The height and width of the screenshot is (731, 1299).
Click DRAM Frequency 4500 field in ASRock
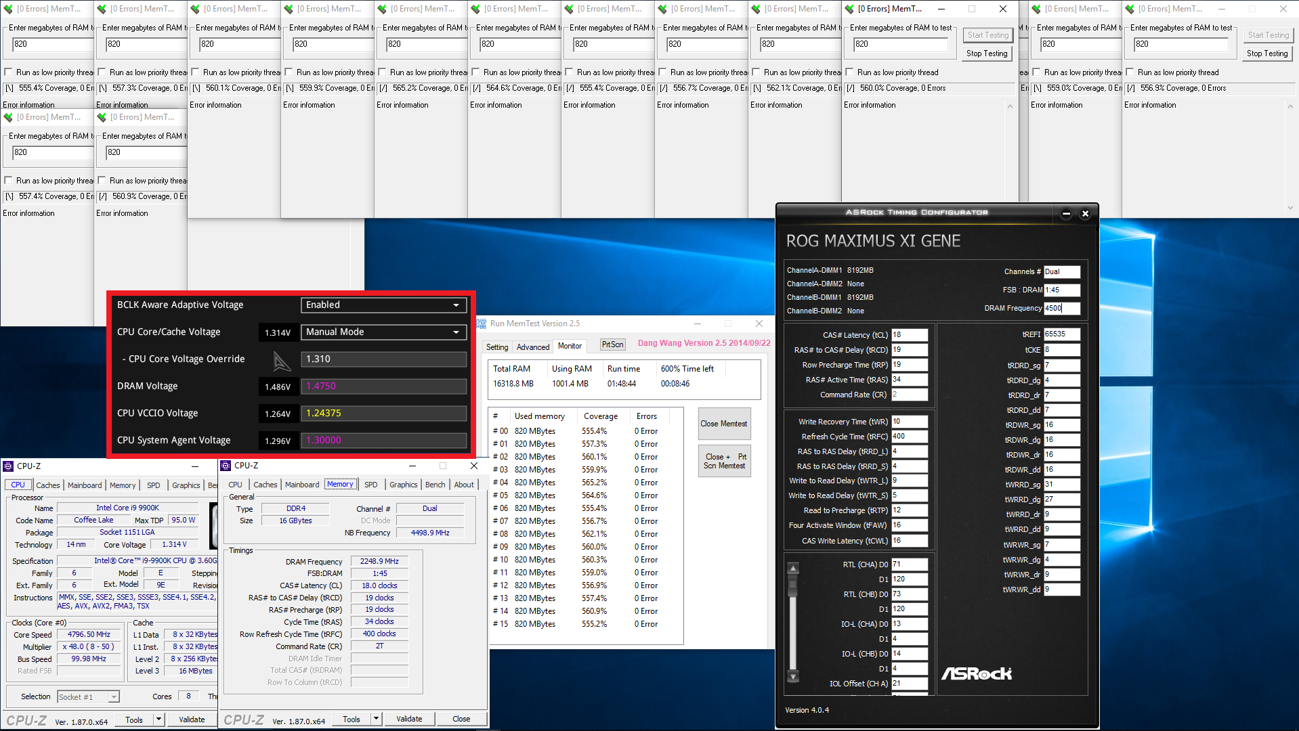tap(1062, 309)
